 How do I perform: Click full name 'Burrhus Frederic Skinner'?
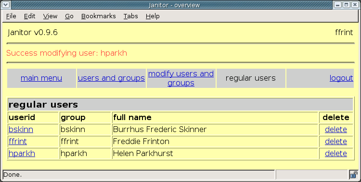point(160,129)
